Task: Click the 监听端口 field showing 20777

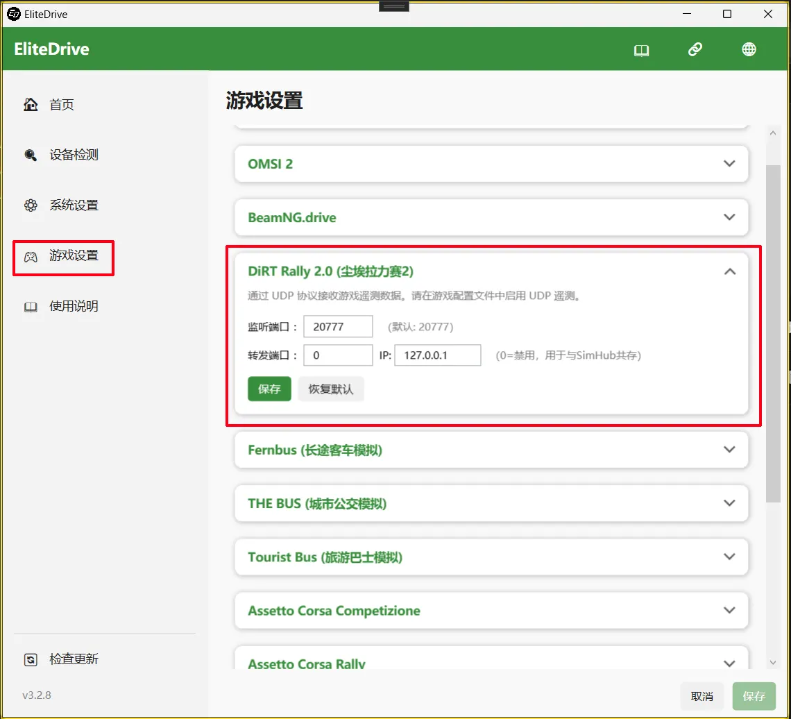Action: [x=338, y=326]
